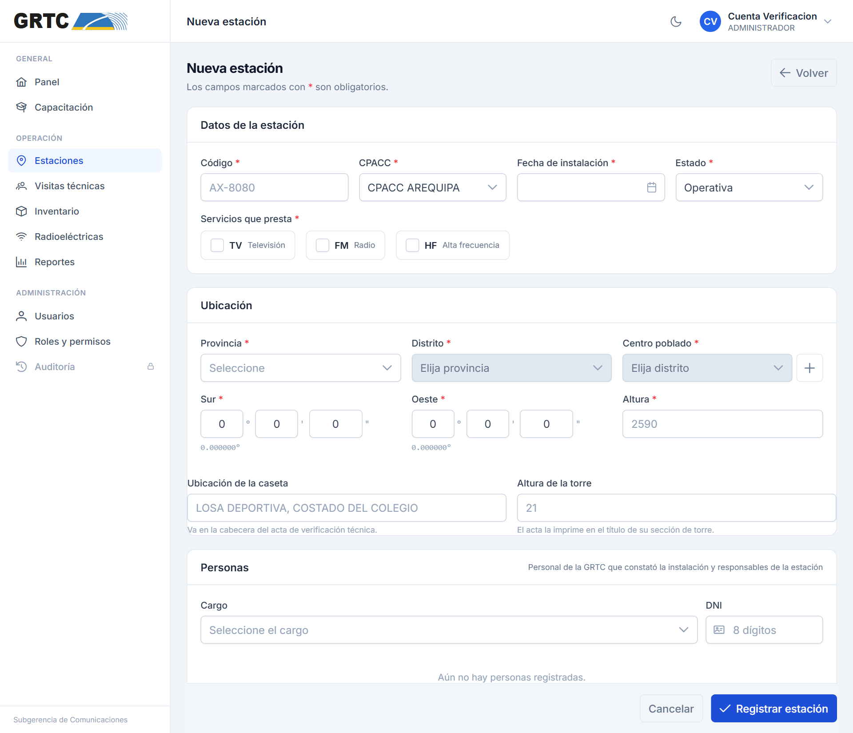The width and height of the screenshot is (853, 733).
Task: Focus the Fecha de instalación field
Action: [590, 187]
